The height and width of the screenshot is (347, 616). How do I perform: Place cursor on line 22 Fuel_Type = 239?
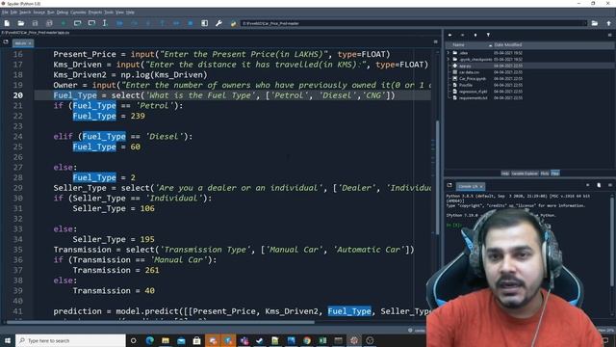[x=109, y=116]
